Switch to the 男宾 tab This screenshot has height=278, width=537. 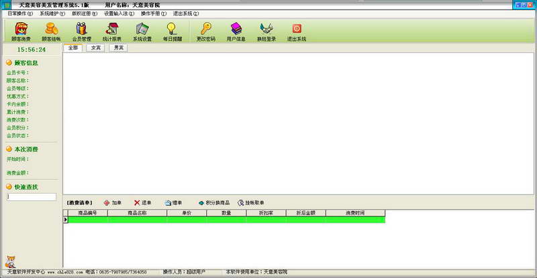[x=119, y=48]
